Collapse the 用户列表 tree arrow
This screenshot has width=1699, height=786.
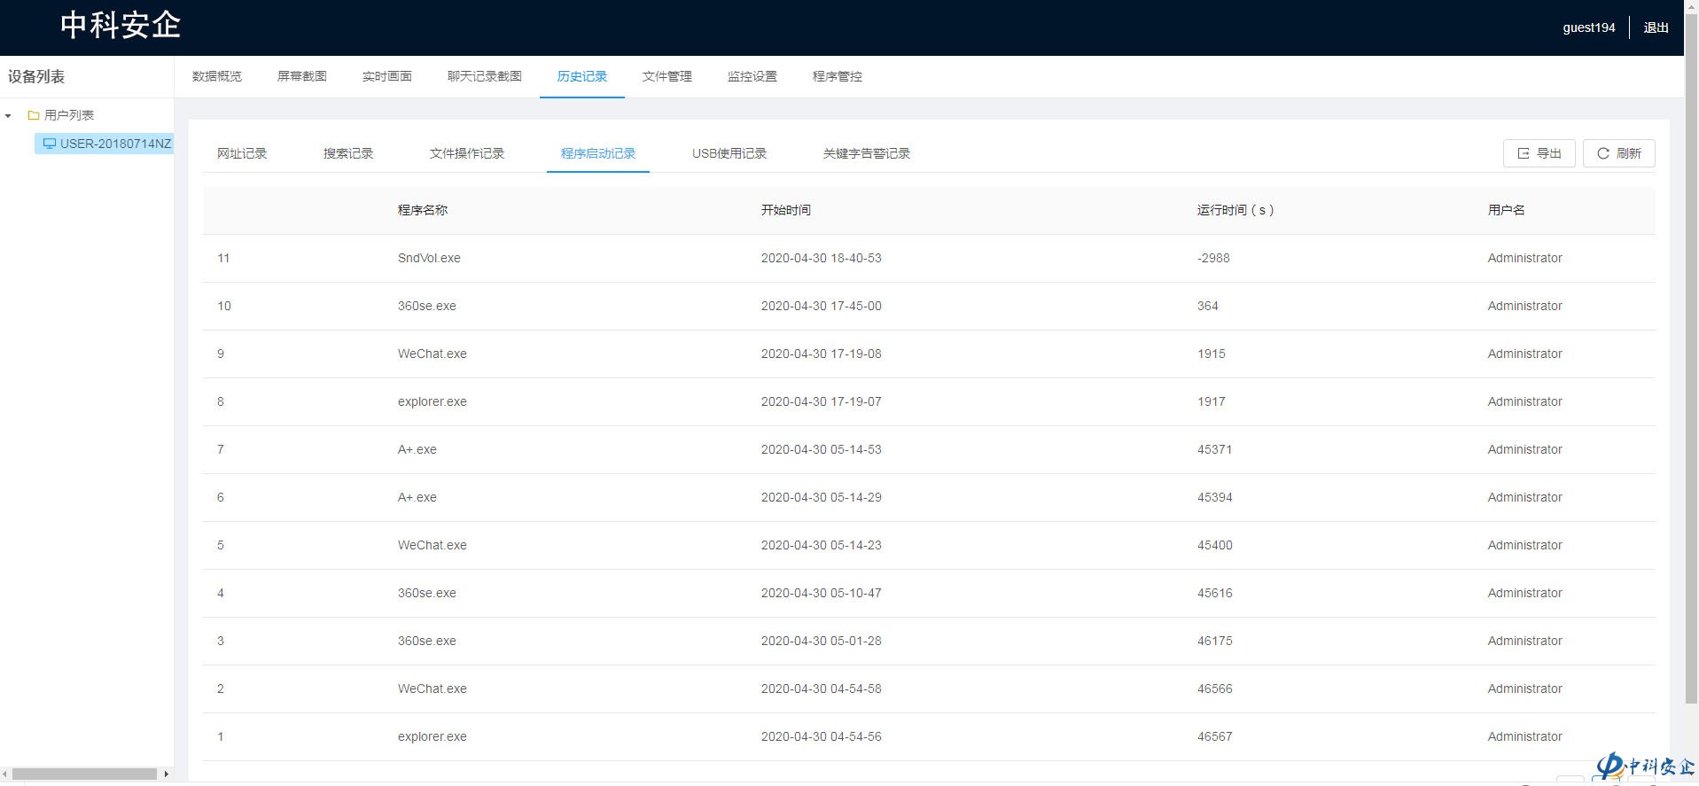click(8, 116)
